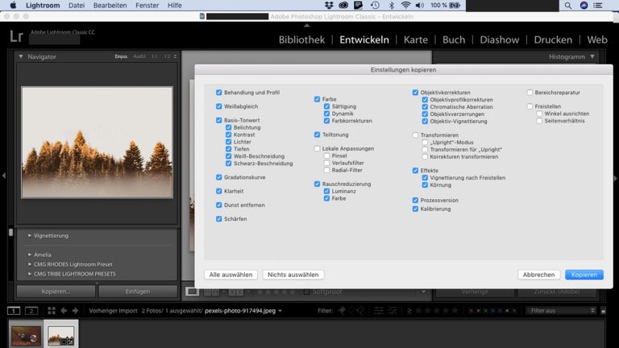Uncheck the Weißabgleich checkbox
The width and height of the screenshot is (619, 348).
pos(219,106)
